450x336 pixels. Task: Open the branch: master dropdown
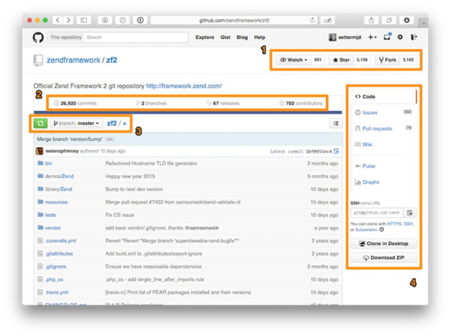click(76, 123)
